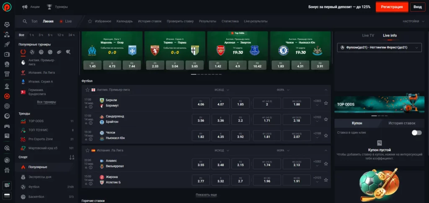Open the НАСТРОЙКИ dropdown

coord(414,21)
